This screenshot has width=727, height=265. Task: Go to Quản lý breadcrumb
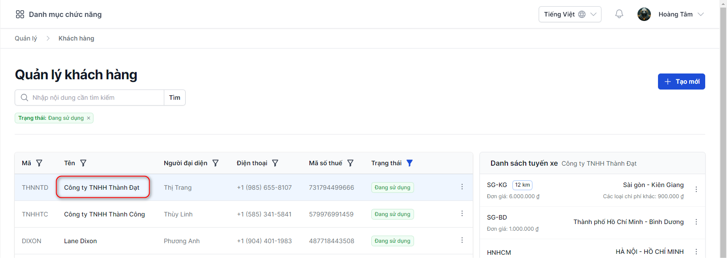tap(26, 38)
